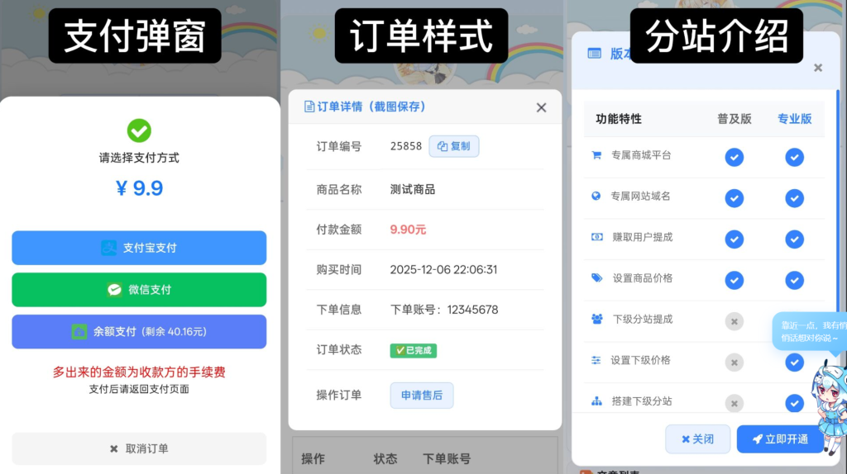Pay with the Alipay button

(x=139, y=248)
